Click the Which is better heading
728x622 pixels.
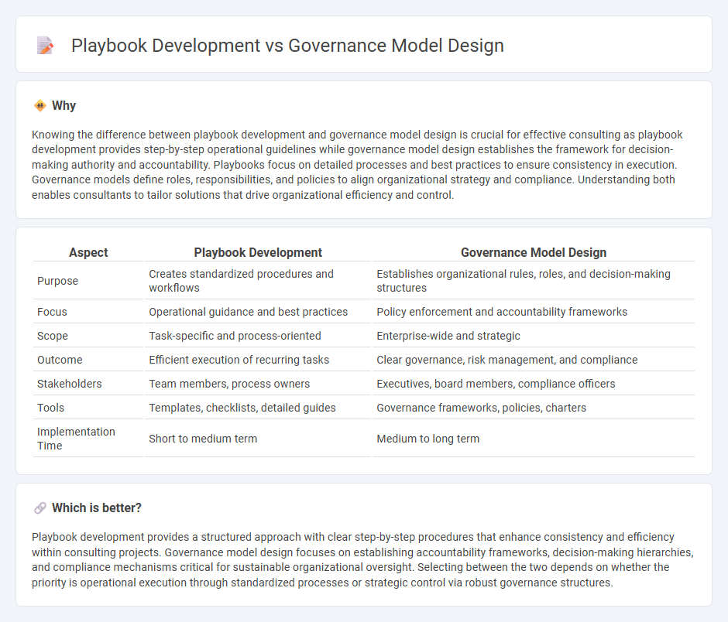pyautogui.click(x=98, y=508)
